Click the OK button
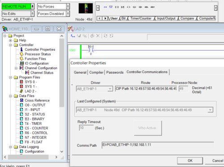The width and height of the screenshot is (224, 167). pyautogui.click(x=190, y=161)
